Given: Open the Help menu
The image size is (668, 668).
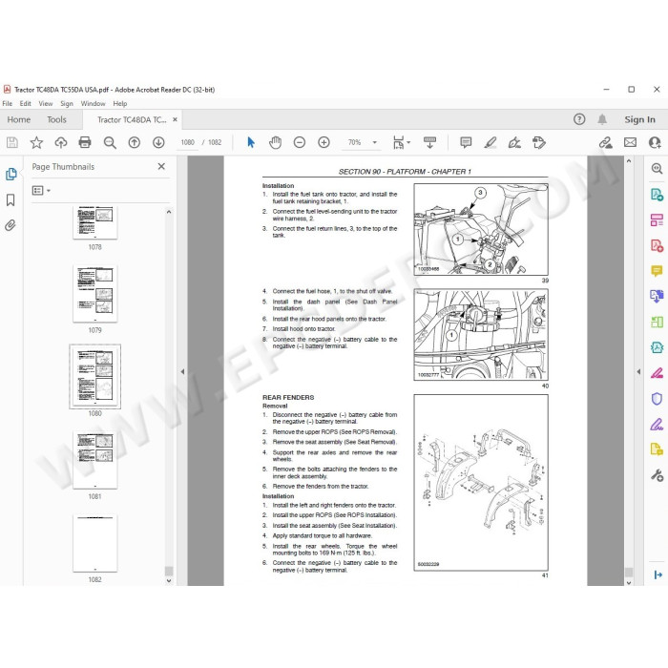Looking at the screenshot, I should (119, 103).
